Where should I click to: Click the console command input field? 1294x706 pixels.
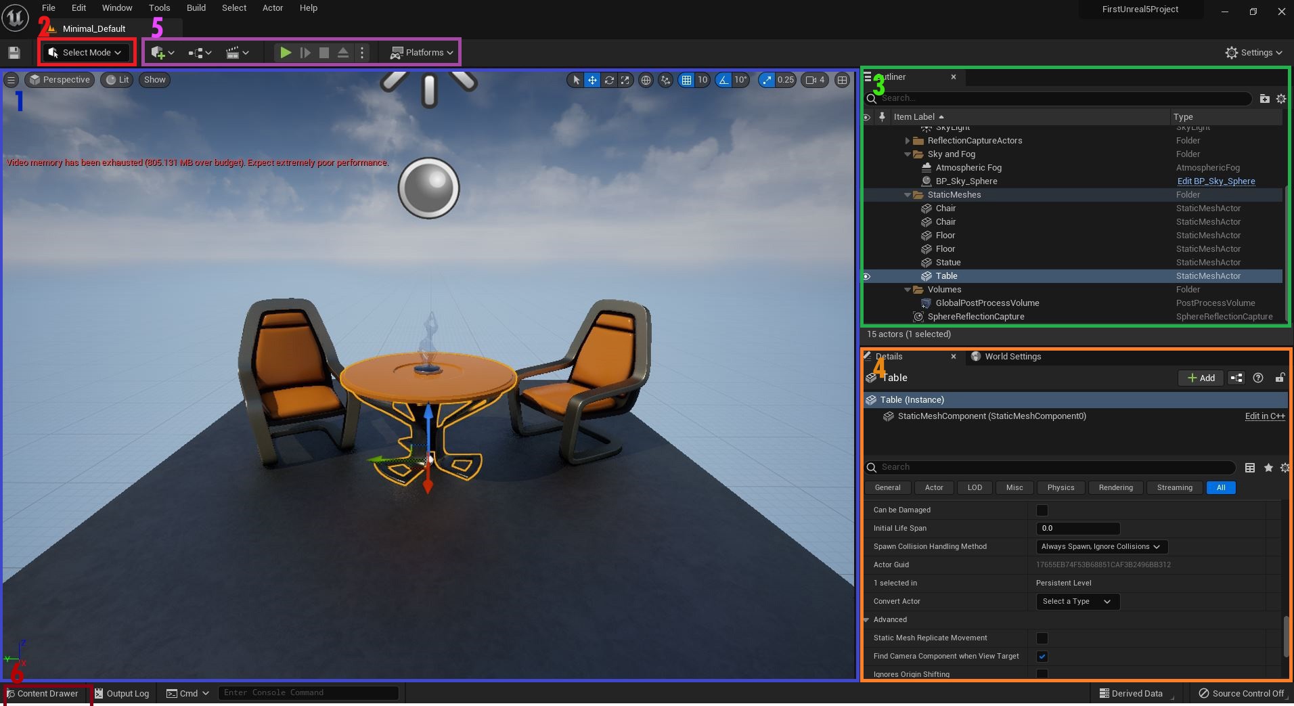tap(308, 693)
